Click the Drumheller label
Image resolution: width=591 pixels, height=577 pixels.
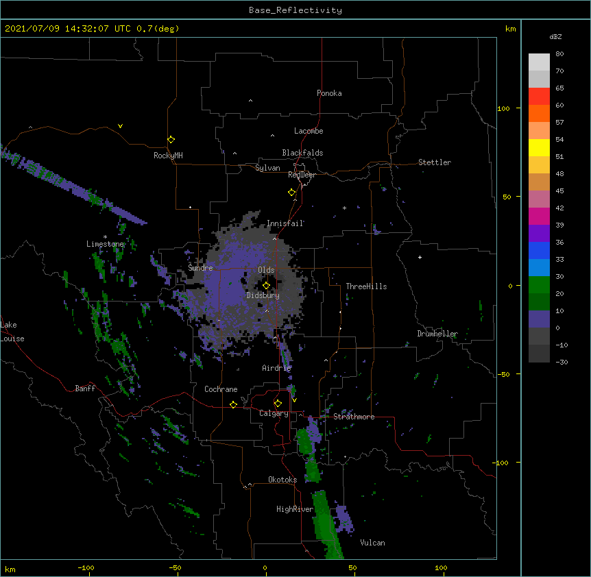(x=437, y=334)
